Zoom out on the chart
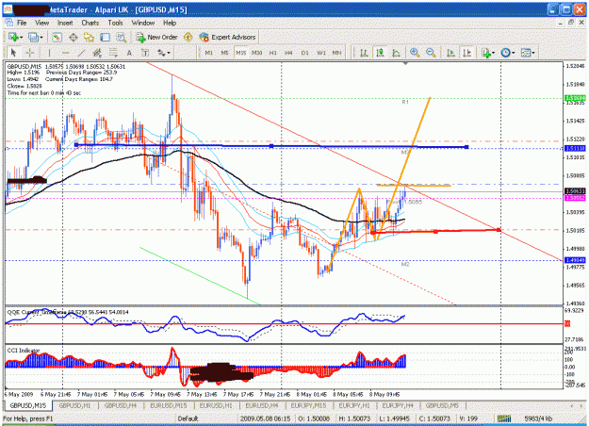This screenshot has height=426, width=589. coord(431,53)
